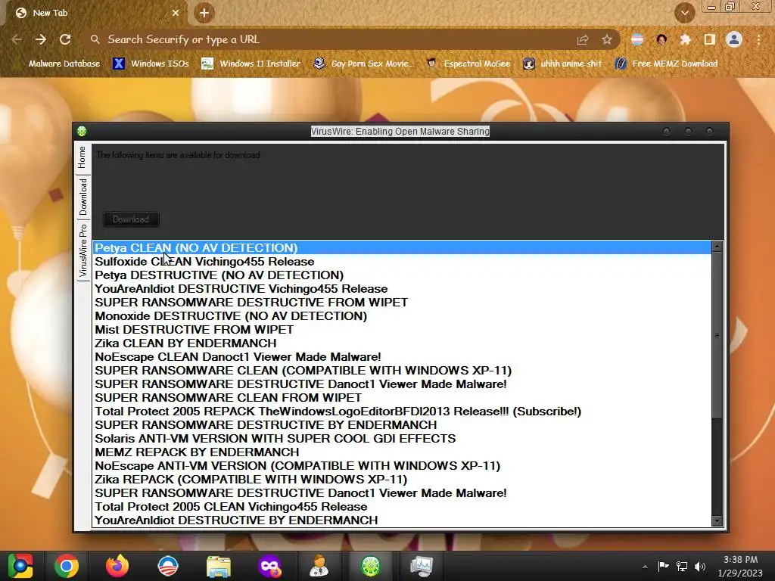
Task: Expand the tab search dropdown arrow
Action: click(685, 13)
